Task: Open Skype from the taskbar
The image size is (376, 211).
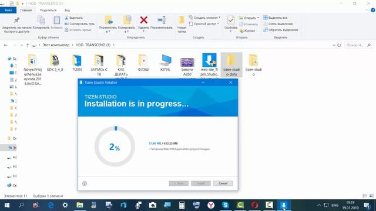Action: (x=226, y=205)
